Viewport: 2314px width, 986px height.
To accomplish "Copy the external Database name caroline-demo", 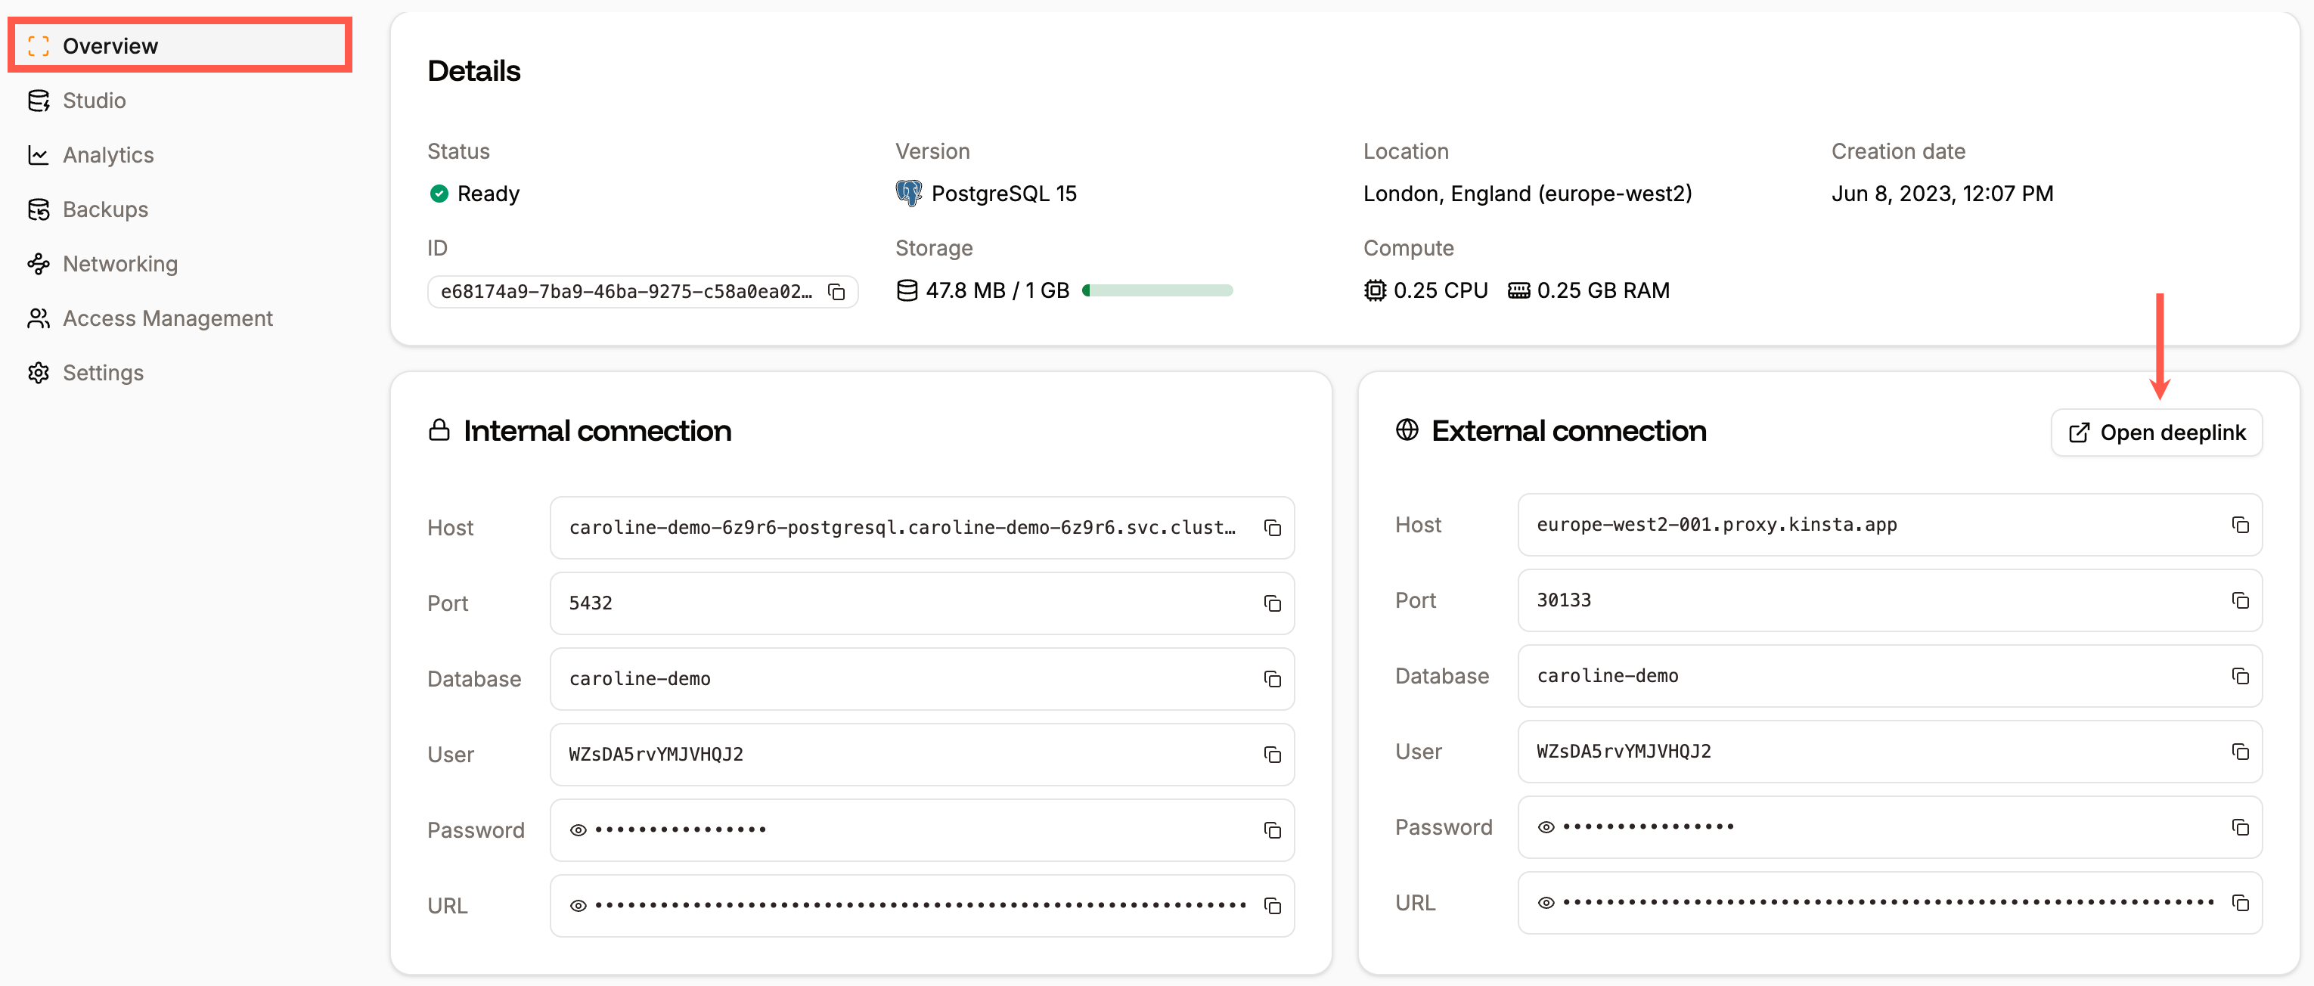I will coord(2241,676).
